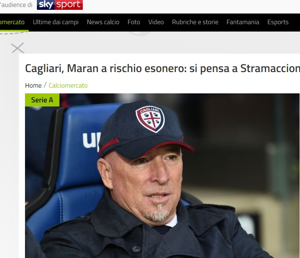
Task: Go to Ultime dai campi section
Action: [56, 22]
